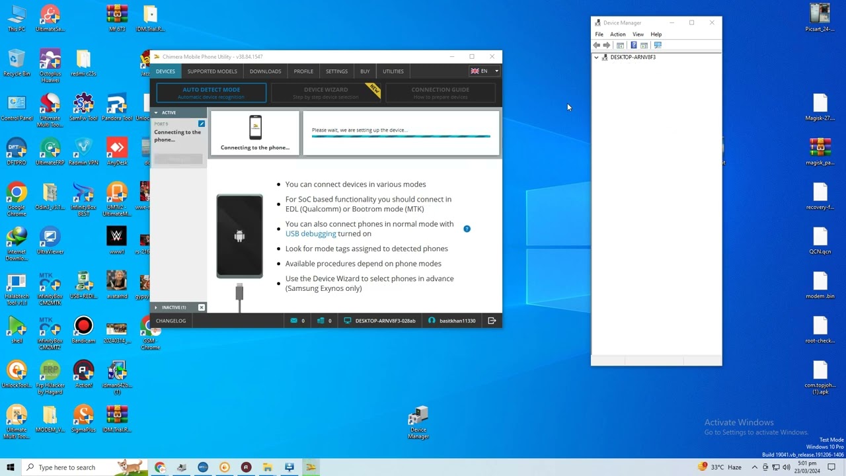Select the AnyDesk desktop icon
This screenshot has height=476, width=846.
tap(117, 151)
